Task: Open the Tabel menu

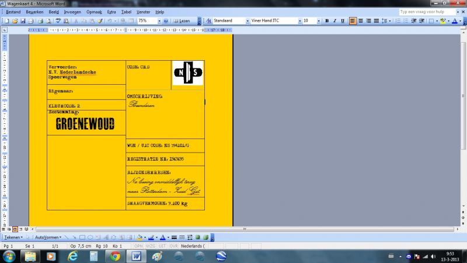Action: point(126,12)
